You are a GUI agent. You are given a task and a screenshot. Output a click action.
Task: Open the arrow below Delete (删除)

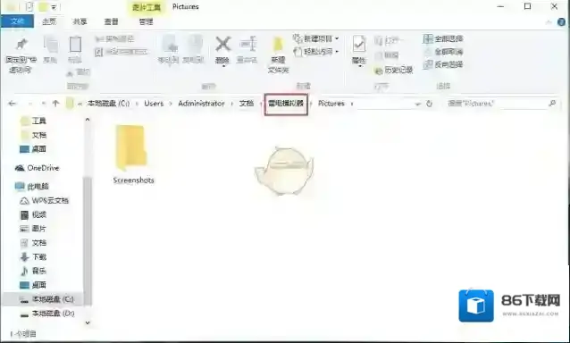222,66
